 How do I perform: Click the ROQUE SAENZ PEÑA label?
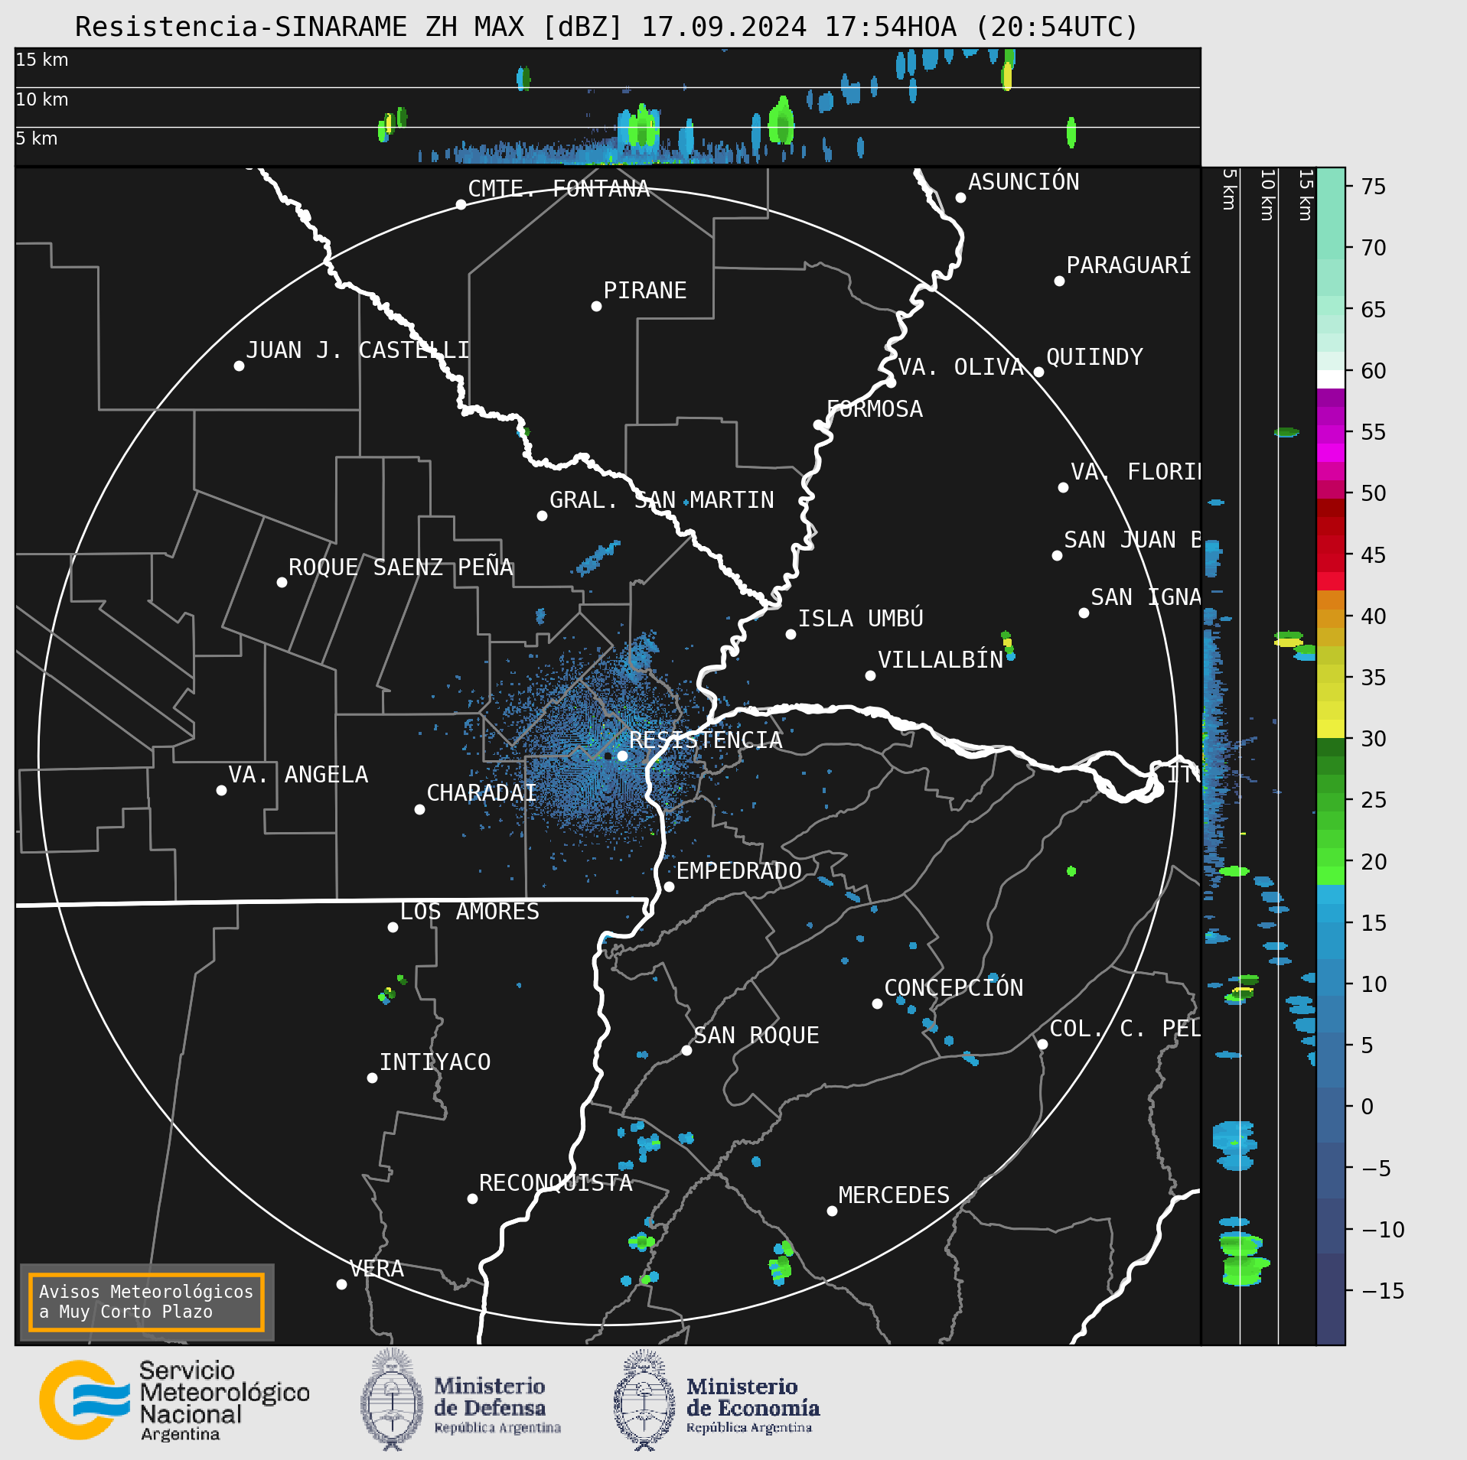point(400,567)
